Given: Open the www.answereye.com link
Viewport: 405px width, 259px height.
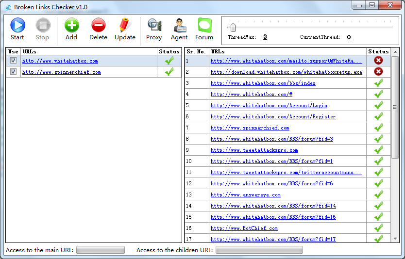Looking at the screenshot, I should 245,195.
